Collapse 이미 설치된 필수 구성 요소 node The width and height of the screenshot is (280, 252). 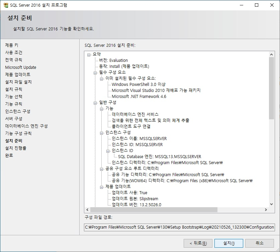tap(101, 79)
